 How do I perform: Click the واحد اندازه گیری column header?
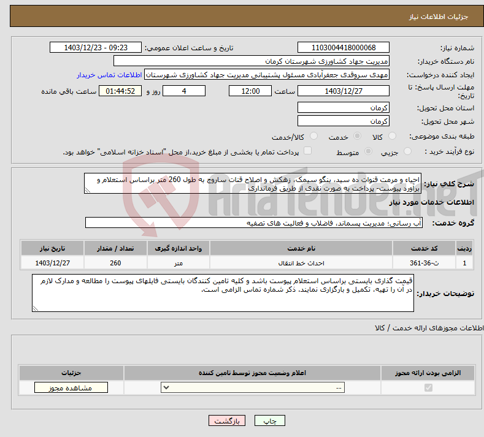point(179,248)
